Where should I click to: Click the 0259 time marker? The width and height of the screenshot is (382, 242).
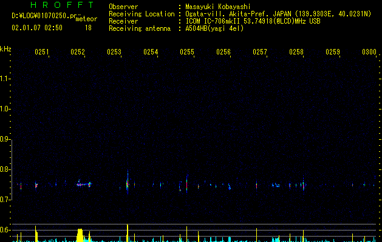tap(333, 52)
